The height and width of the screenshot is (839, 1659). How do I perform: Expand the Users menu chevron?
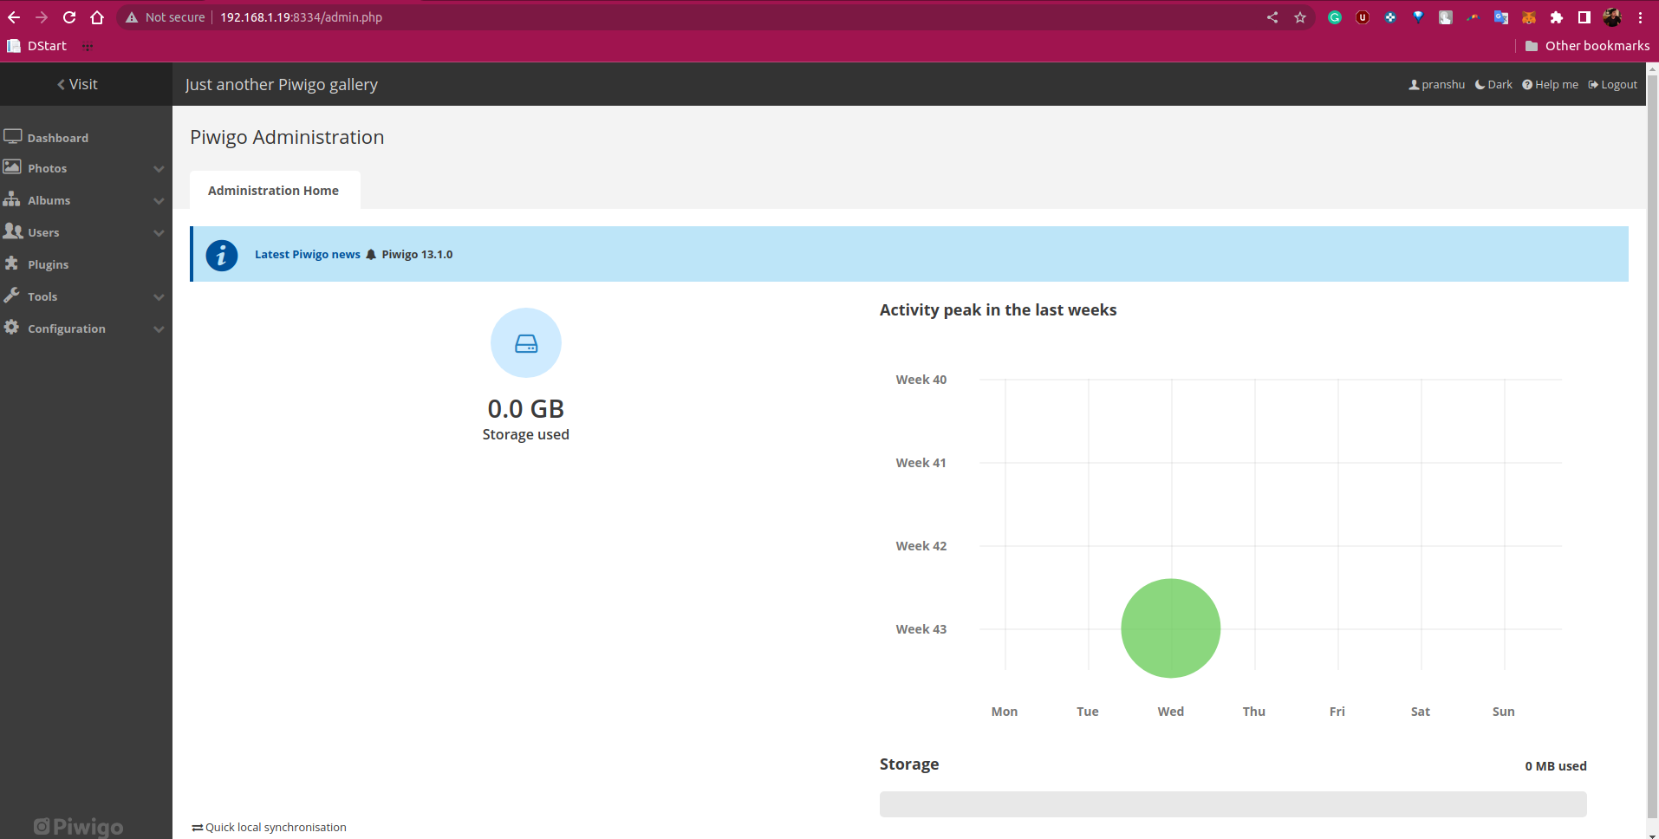pos(159,233)
